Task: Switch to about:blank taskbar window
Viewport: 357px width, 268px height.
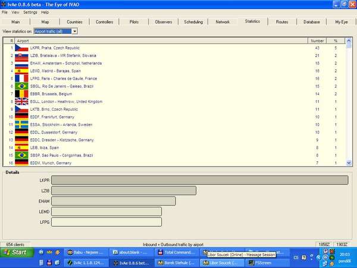Action: coord(131,253)
